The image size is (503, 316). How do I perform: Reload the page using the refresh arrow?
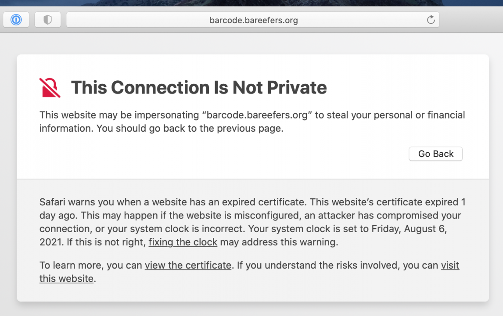(431, 20)
